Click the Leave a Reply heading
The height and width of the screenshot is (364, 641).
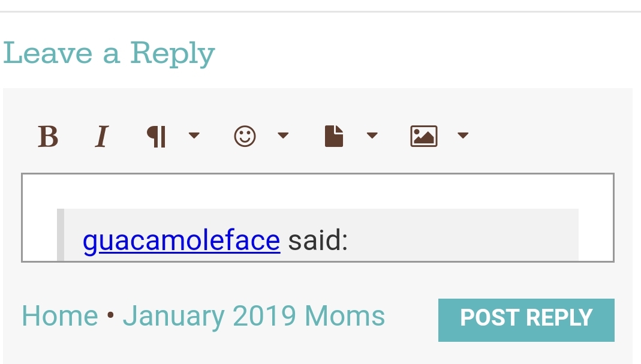109,53
